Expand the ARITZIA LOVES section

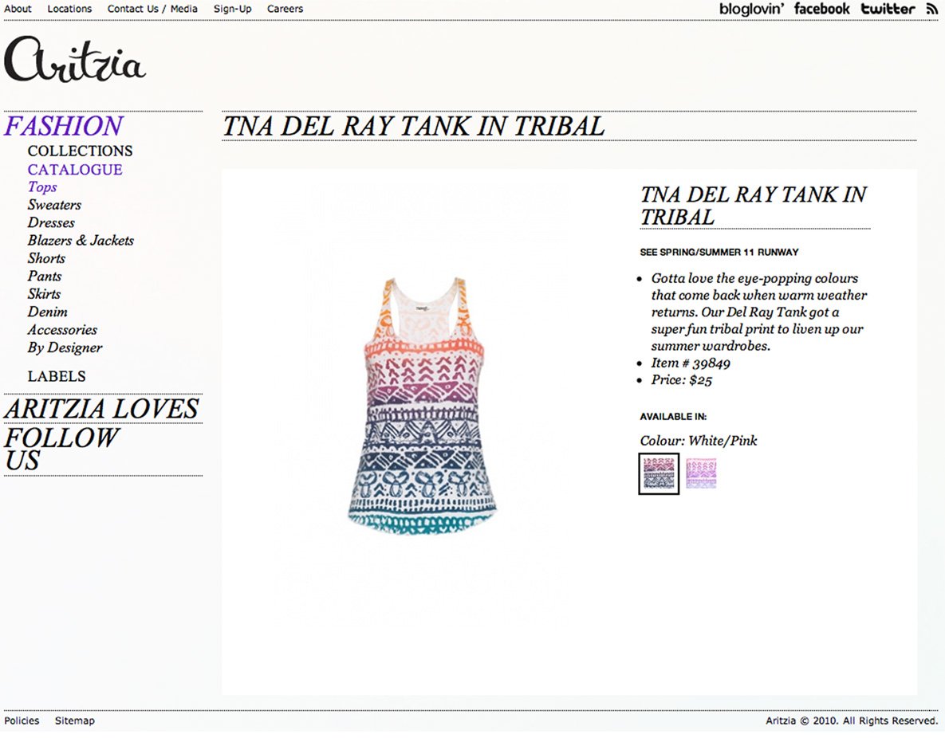[101, 409]
